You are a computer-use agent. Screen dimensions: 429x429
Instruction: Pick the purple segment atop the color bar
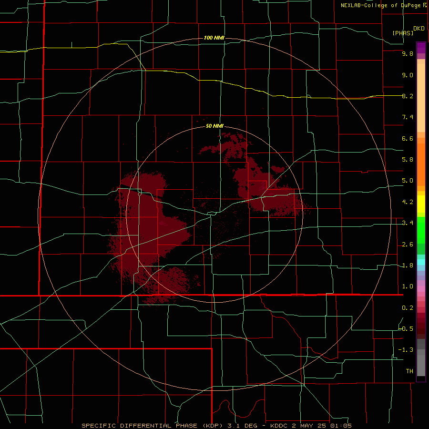coord(421,48)
